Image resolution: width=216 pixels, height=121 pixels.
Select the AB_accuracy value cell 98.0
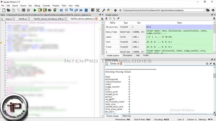pos(179,27)
